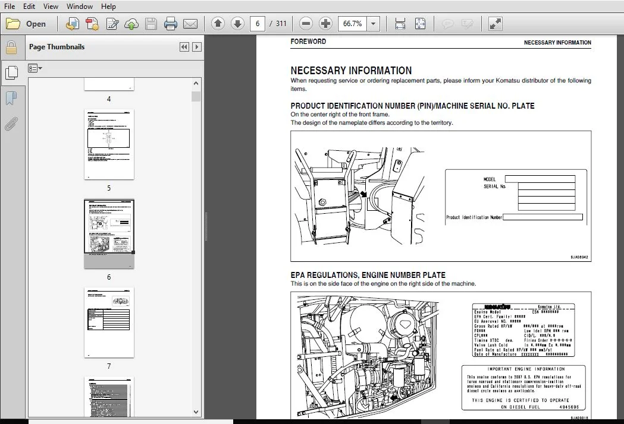Open the zoom level dropdown arrow
Image resolution: width=624 pixels, height=424 pixels.
click(x=374, y=24)
